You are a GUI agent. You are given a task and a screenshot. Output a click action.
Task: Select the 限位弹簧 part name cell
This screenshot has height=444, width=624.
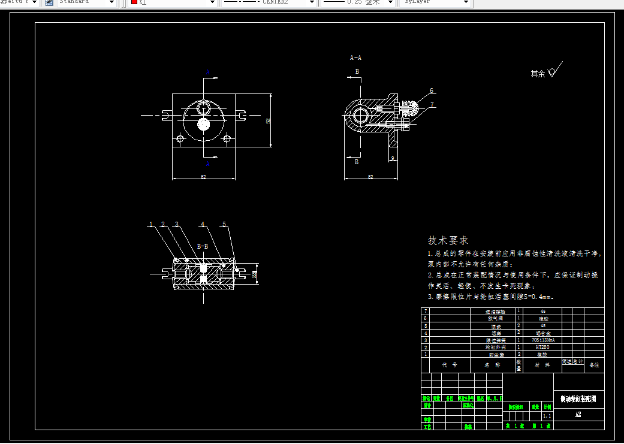(493, 340)
